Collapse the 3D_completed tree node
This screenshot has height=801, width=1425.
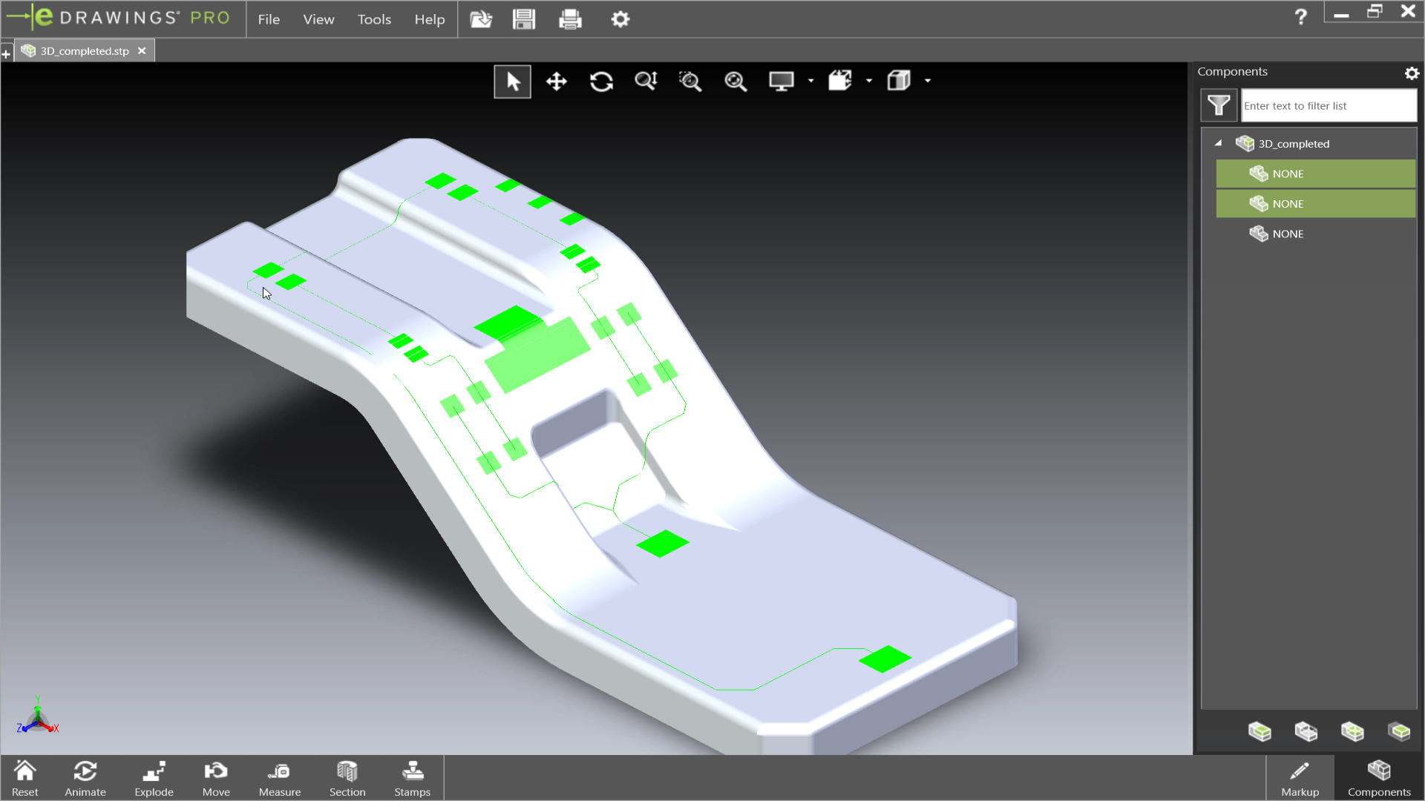click(1217, 143)
